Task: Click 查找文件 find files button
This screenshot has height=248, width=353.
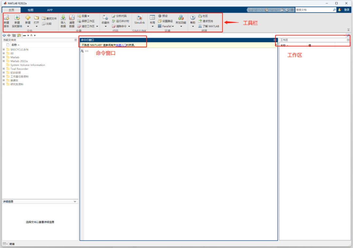Action: pos(49,19)
